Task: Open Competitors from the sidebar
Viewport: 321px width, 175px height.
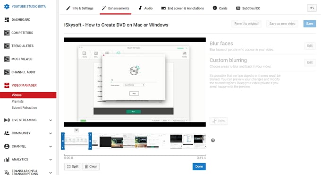Action: pos(22,33)
